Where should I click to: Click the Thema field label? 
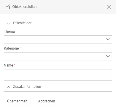[x=9, y=32]
